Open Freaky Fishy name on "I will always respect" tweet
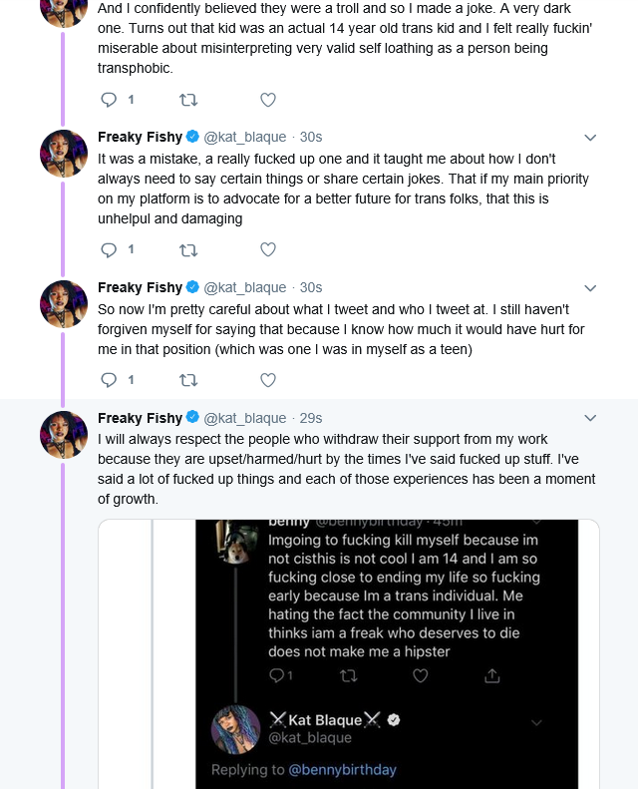The width and height of the screenshot is (638, 789). tap(140, 418)
